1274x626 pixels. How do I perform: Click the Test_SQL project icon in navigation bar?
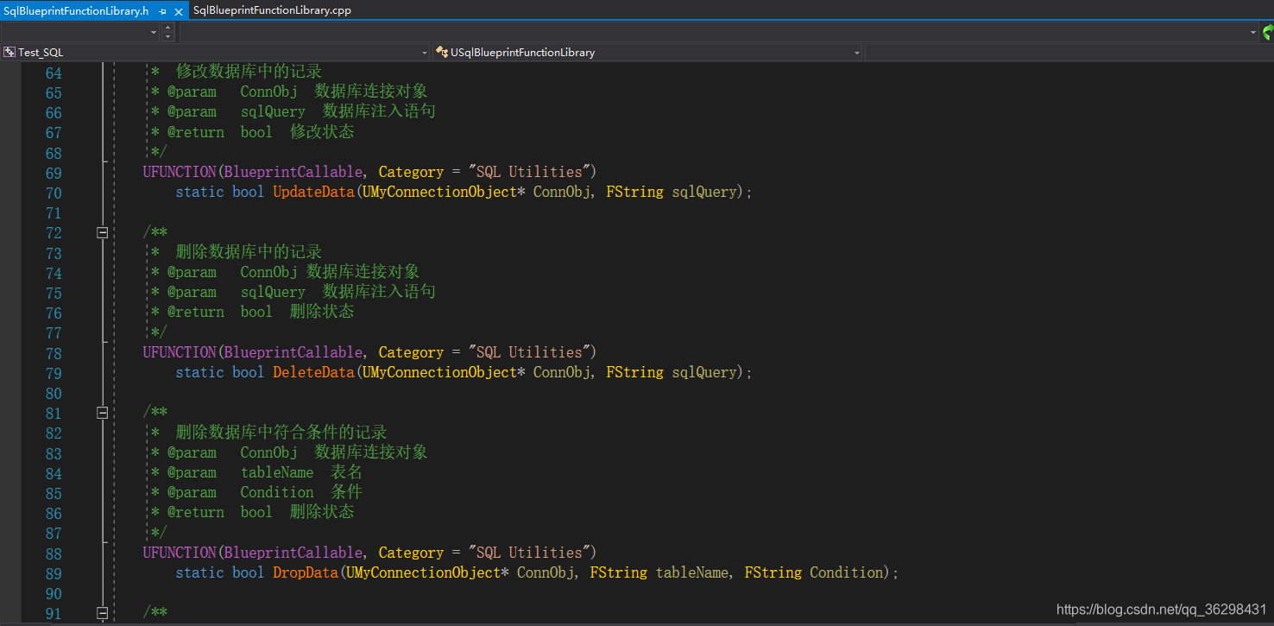tap(9, 52)
